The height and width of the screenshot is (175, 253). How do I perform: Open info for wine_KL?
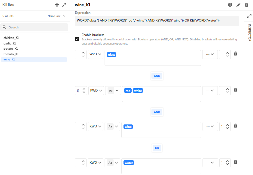click(230, 5)
